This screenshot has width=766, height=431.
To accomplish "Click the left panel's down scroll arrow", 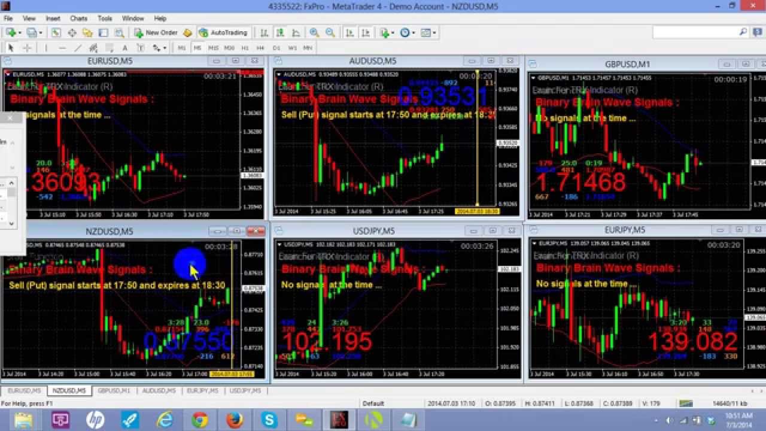I will 11,223.
